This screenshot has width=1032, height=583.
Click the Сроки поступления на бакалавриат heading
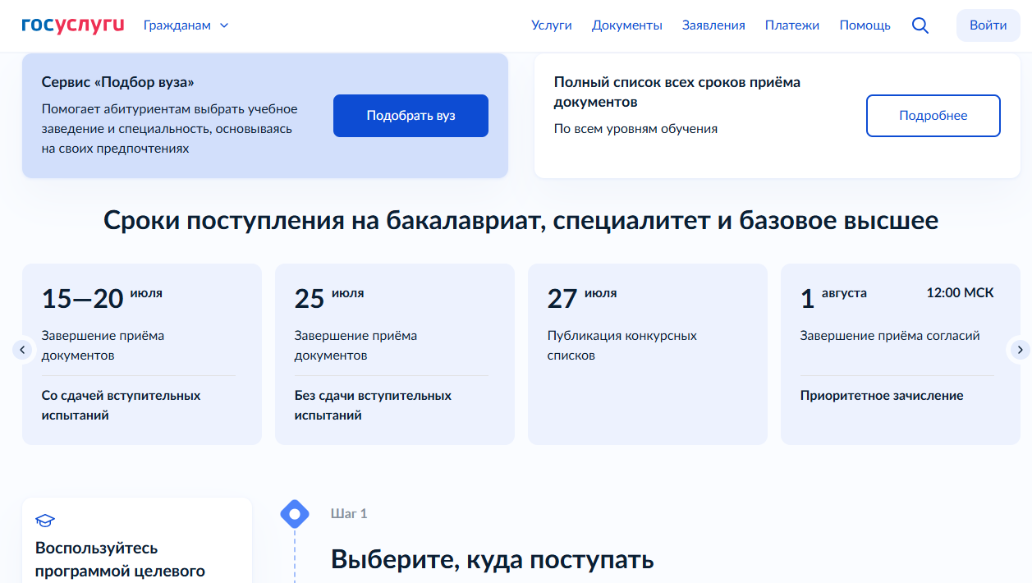(521, 221)
